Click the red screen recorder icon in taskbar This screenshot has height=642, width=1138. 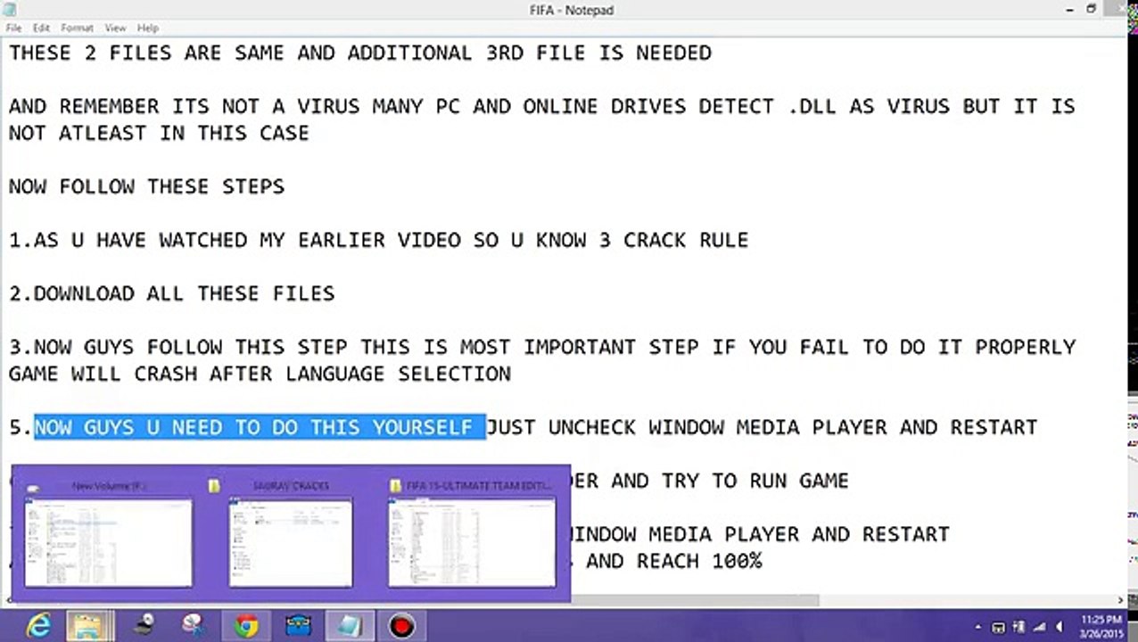point(401,626)
